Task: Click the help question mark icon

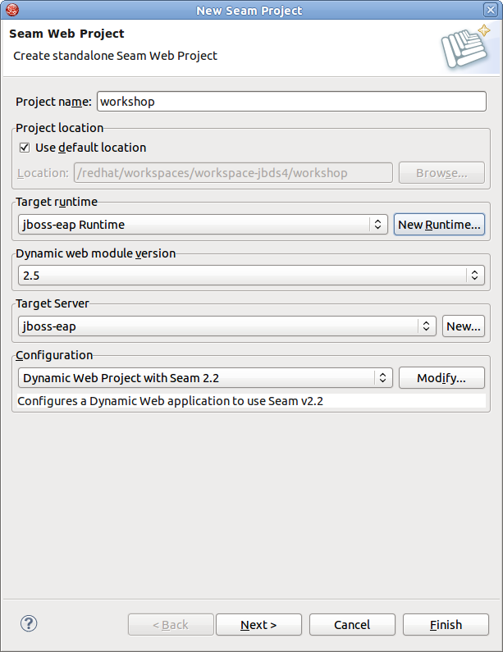Action: (28, 624)
